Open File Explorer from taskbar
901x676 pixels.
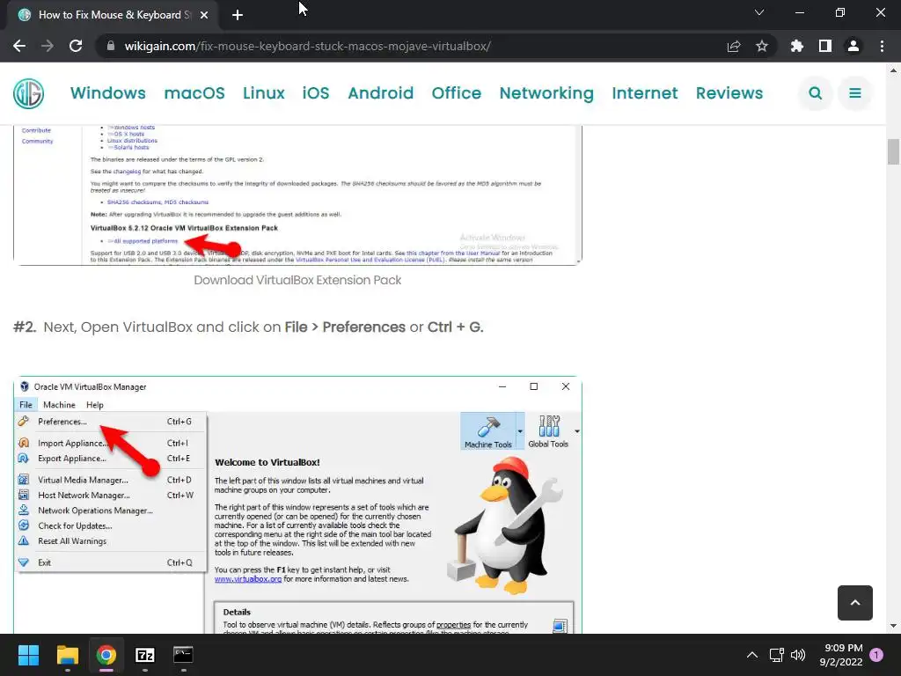coord(67,655)
